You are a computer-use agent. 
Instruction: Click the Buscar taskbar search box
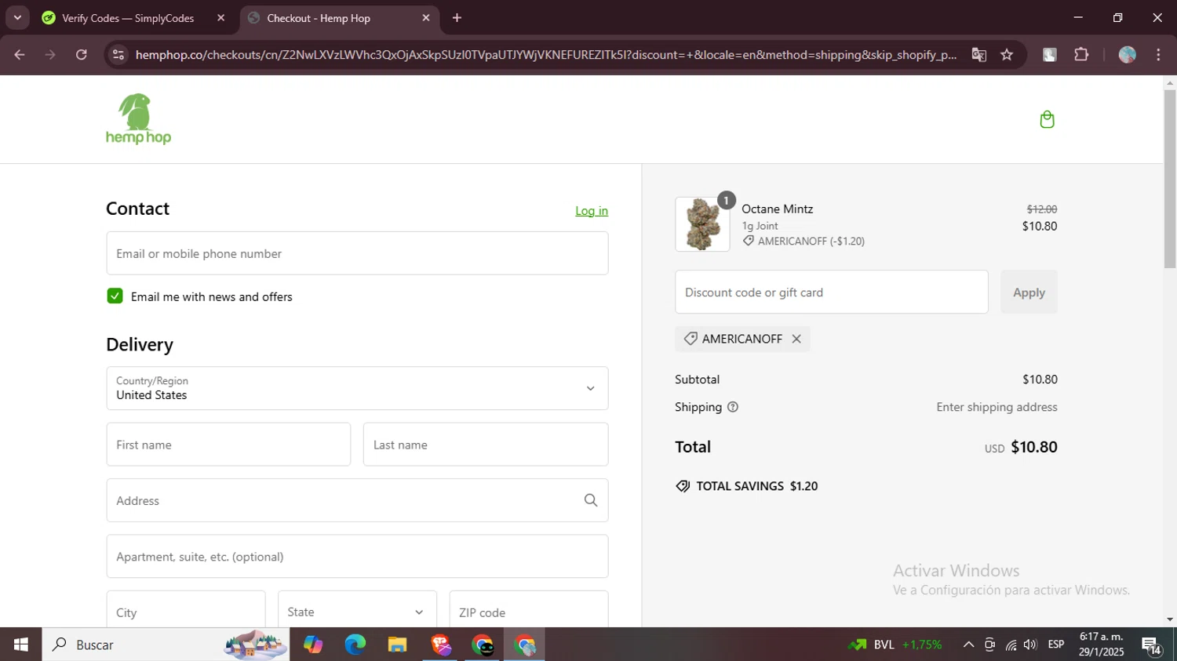coord(166,645)
